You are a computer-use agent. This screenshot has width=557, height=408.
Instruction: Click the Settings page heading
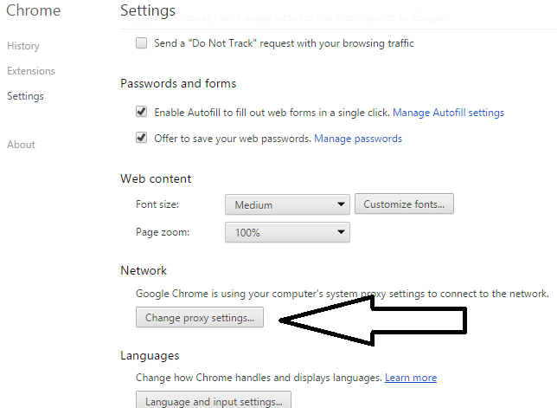(x=148, y=10)
